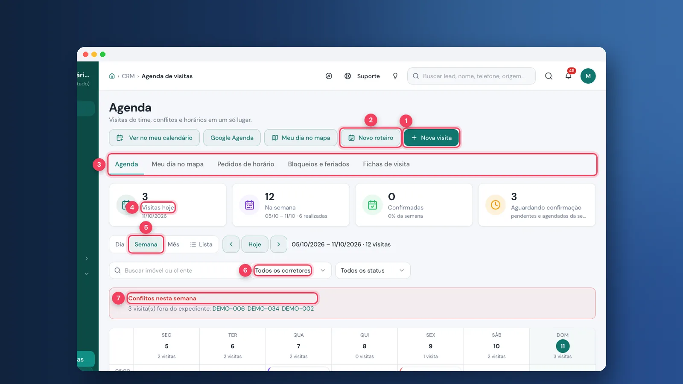Image resolution: width=683 pixels, height=384 pixels.
Task: Open the compass explore icon
Action: tap(329, 76)
